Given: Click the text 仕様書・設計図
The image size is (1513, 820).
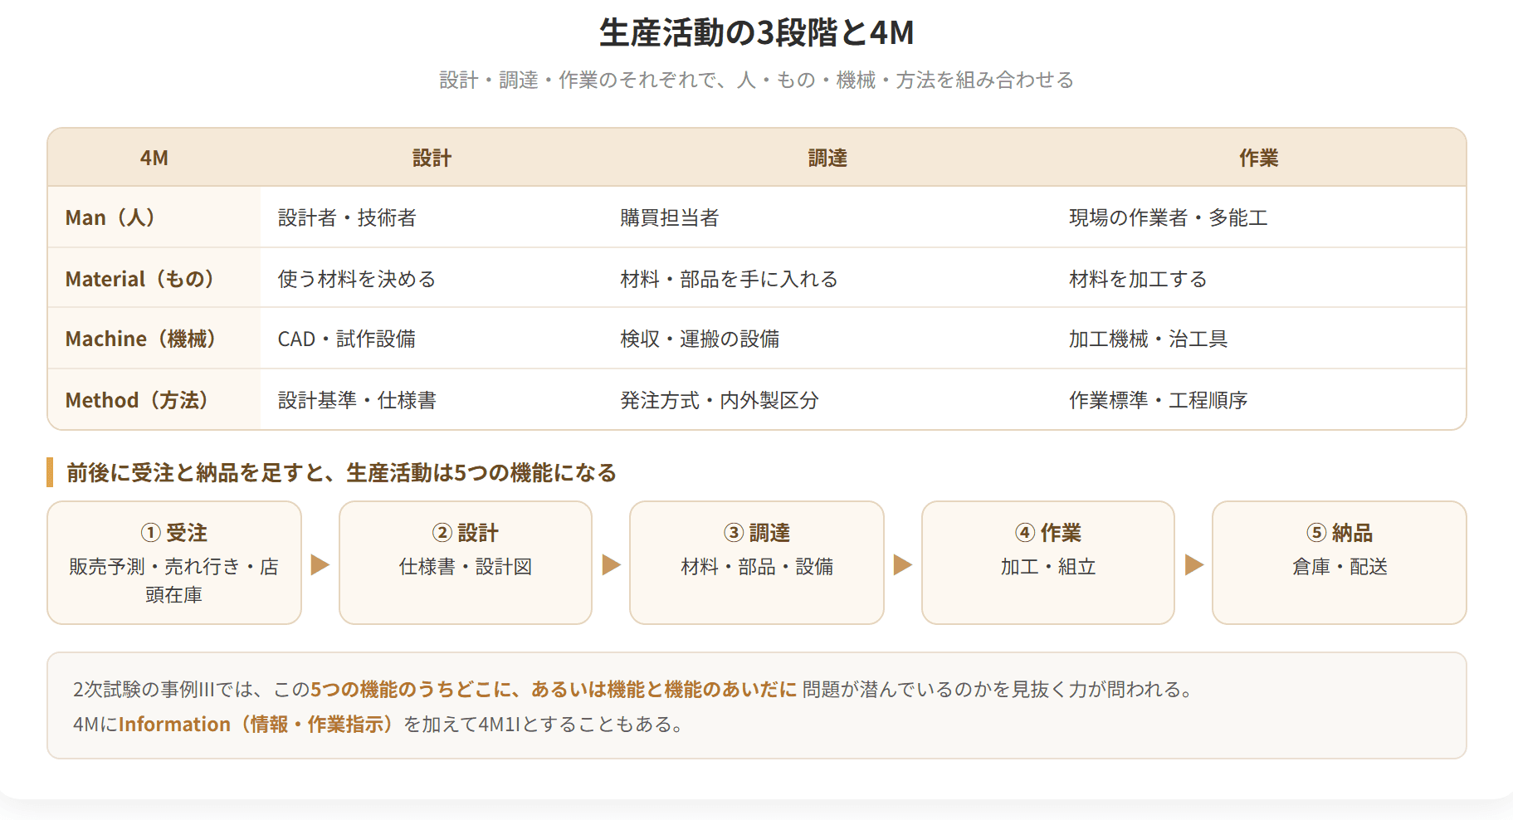Looking at the screenshot, I should [x=466, y=567].
